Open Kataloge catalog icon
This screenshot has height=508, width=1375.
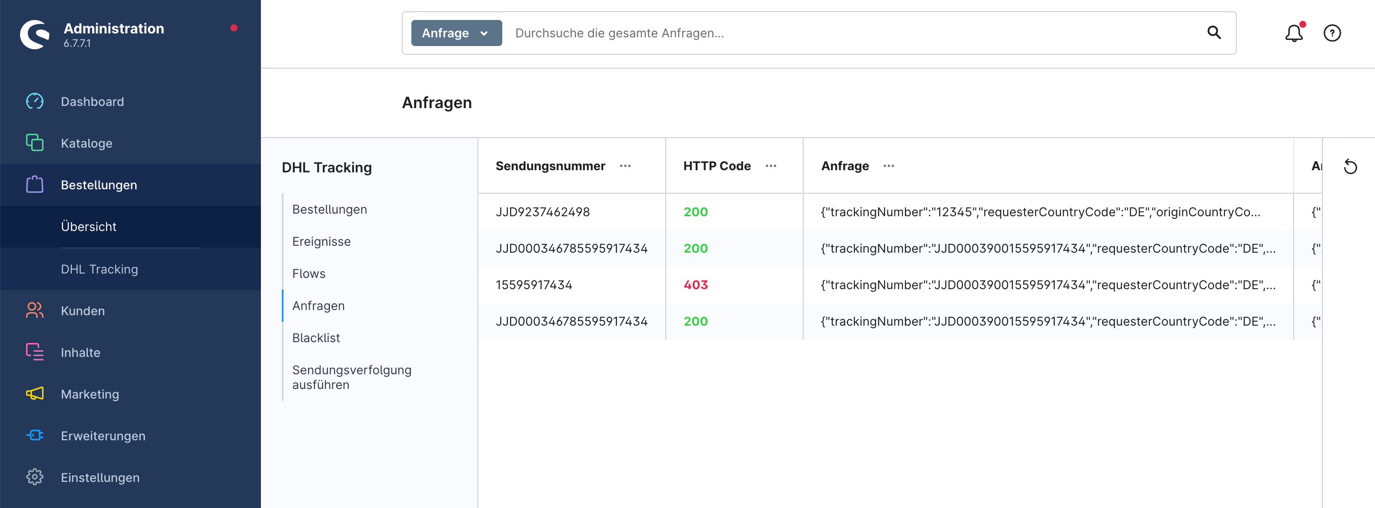(35, 143)
